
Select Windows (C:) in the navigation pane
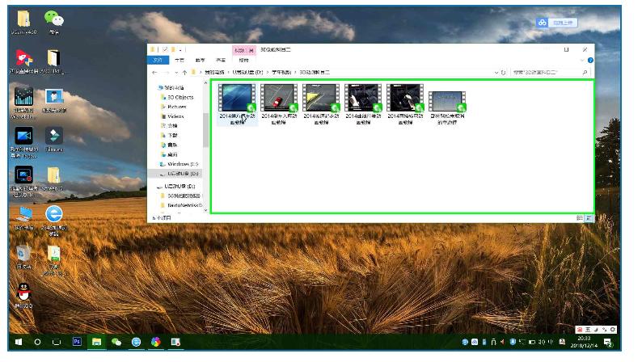click(179, 164)
